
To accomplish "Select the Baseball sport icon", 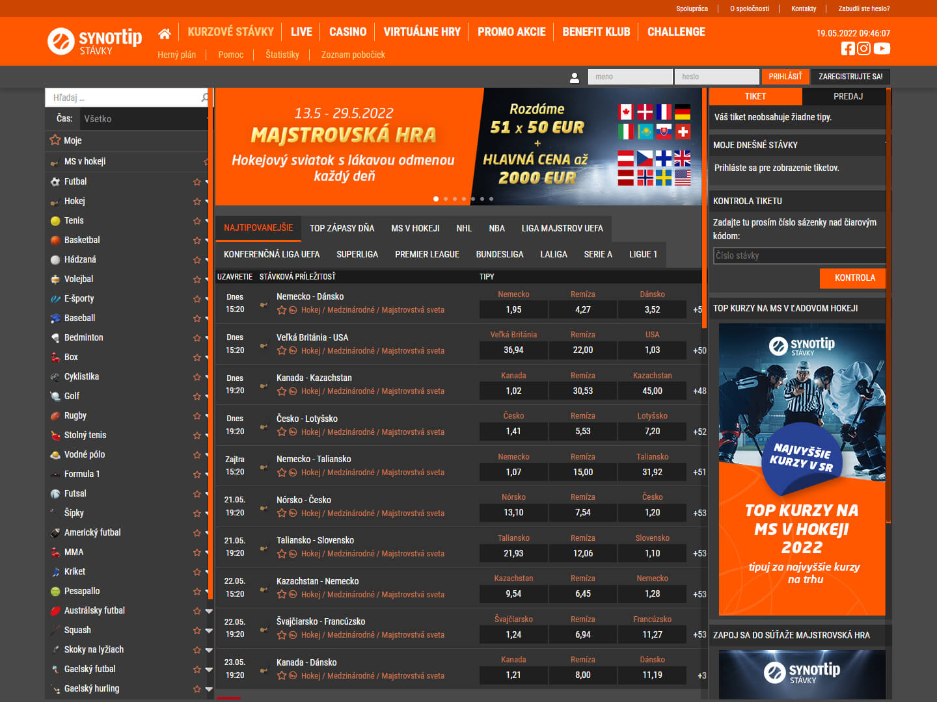I will tap(55, 318).
